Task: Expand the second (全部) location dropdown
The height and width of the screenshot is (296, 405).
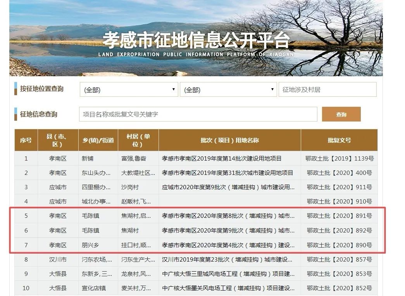Action: pos(228,90)
